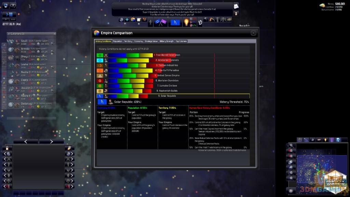Screen dimensions: 350x197
Task: Open message history paper icon
Action: tap(236, 6)
